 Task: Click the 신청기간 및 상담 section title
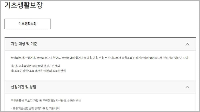(x=23, y=87)
